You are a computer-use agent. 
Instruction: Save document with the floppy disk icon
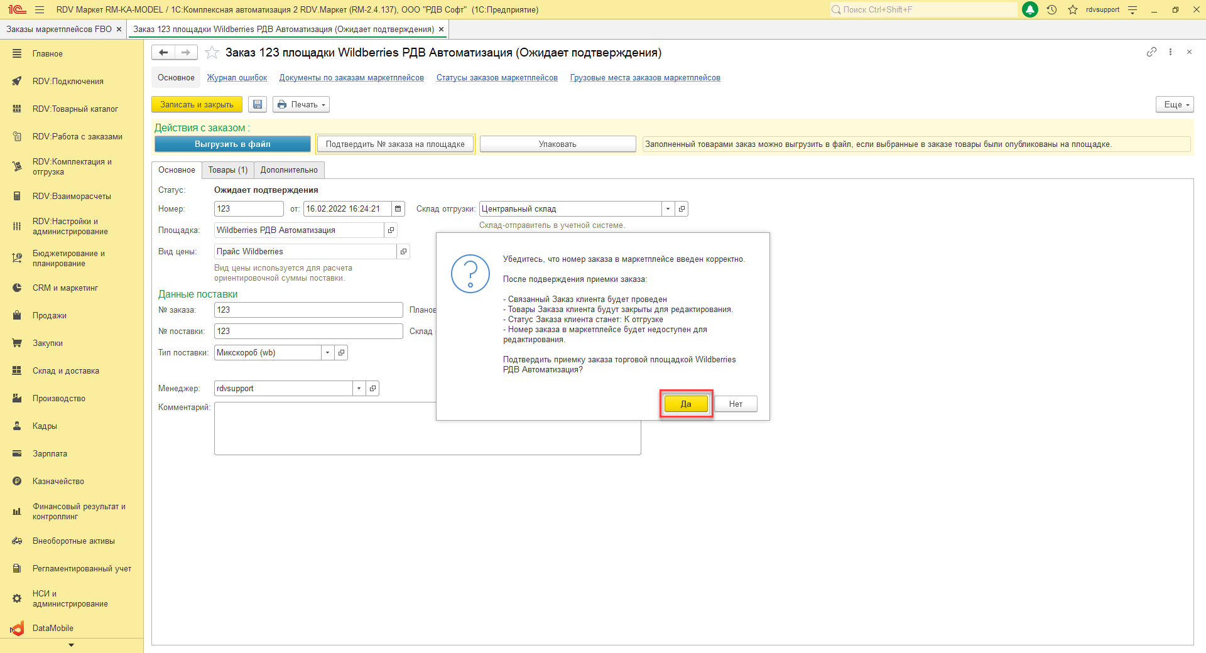pyautogui.click(x=258, y=105)
